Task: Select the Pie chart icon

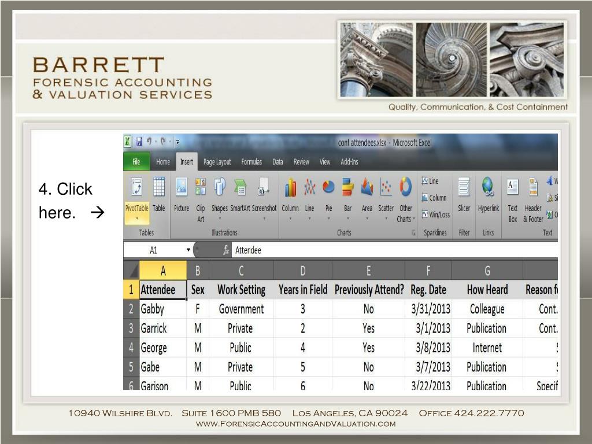Action: (x=328, y=187)
